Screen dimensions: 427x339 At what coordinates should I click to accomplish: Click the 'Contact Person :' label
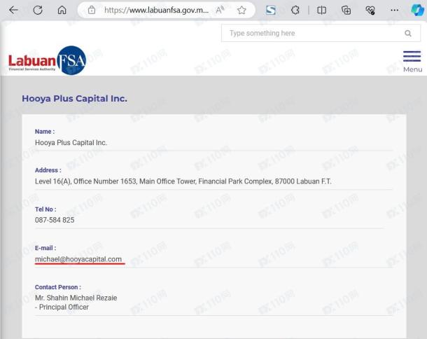tap(57, 287)
